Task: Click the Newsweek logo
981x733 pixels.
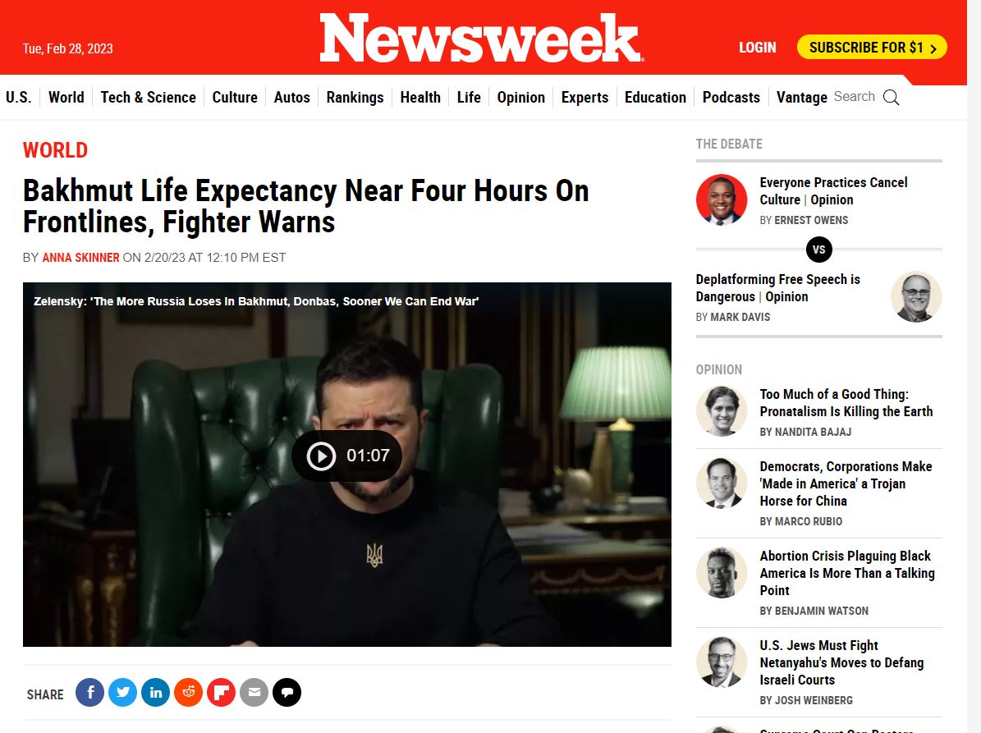Action: pyautogui.click(x=482, y=38)
